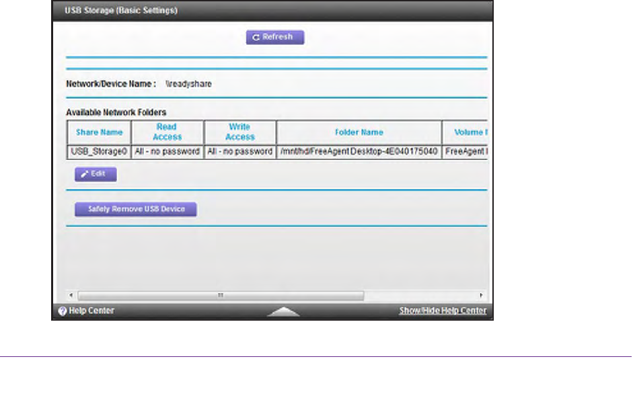Click the Folder Name column header
Screen dimensions: 633x402
359,132
